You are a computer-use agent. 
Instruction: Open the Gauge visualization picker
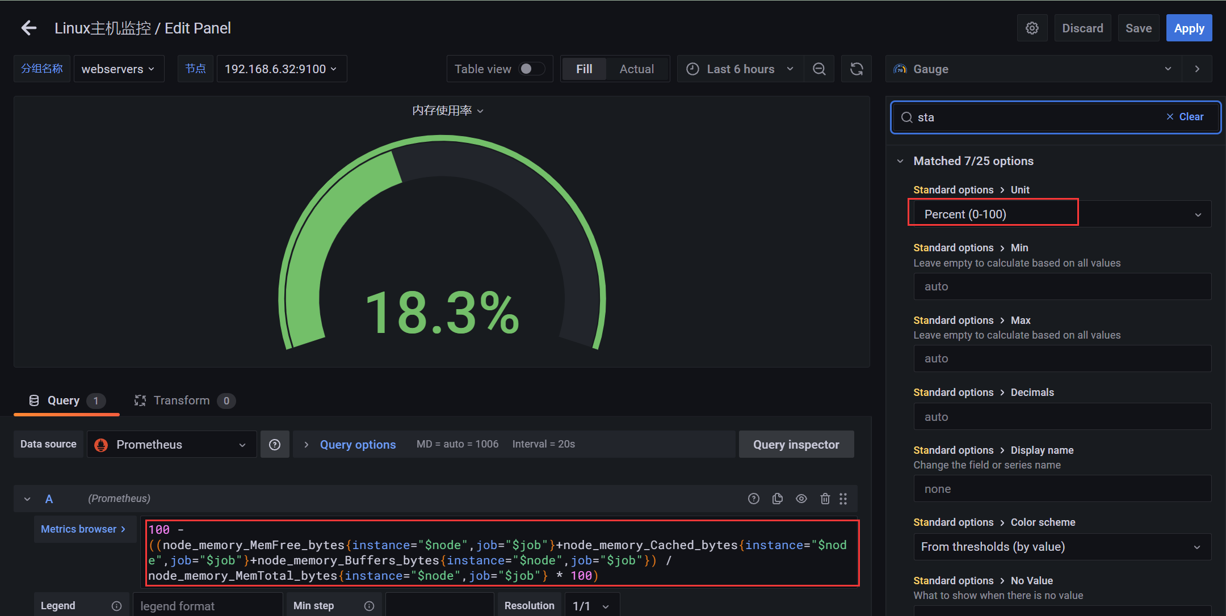click(x=1033, y=69)
